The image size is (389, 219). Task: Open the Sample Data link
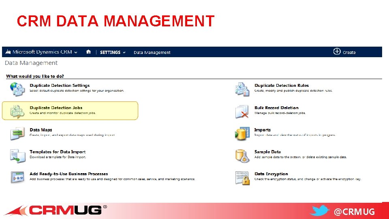[x=267, y=152]
